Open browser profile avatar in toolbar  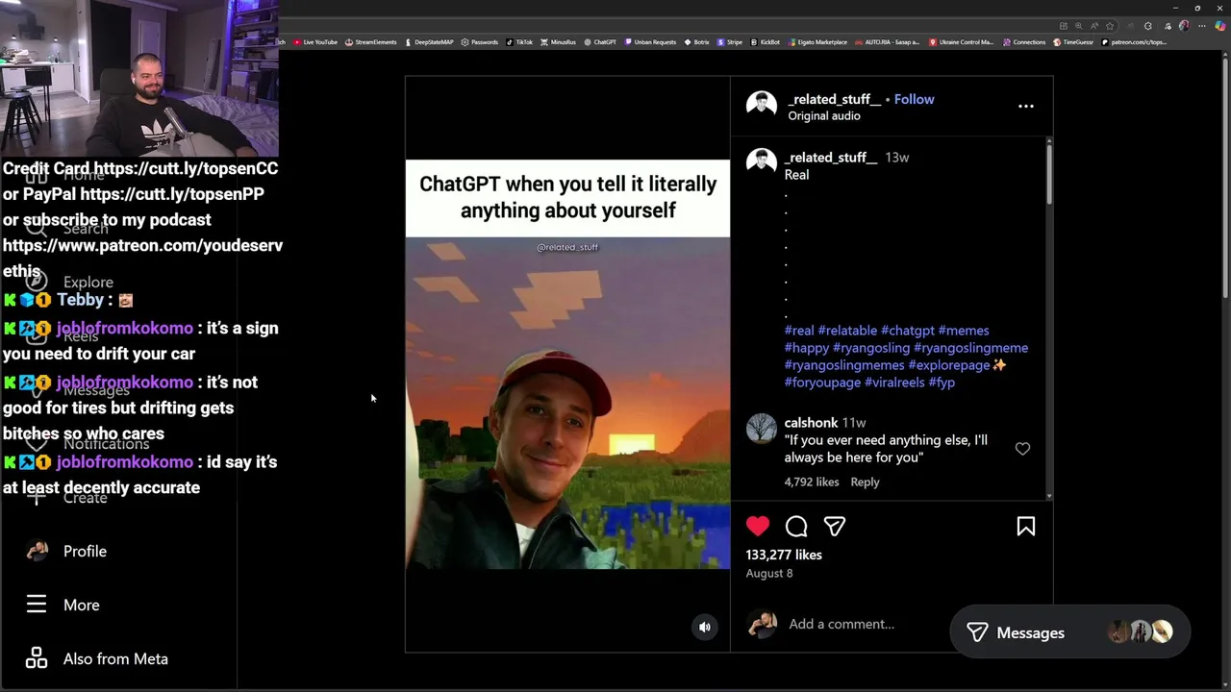pos(1184,26)
